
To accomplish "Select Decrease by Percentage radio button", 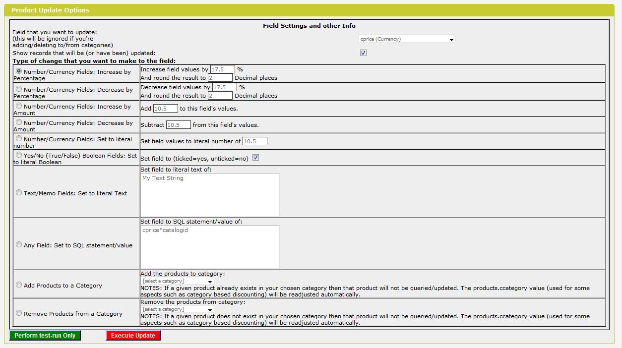I will [x=19, y=89].
